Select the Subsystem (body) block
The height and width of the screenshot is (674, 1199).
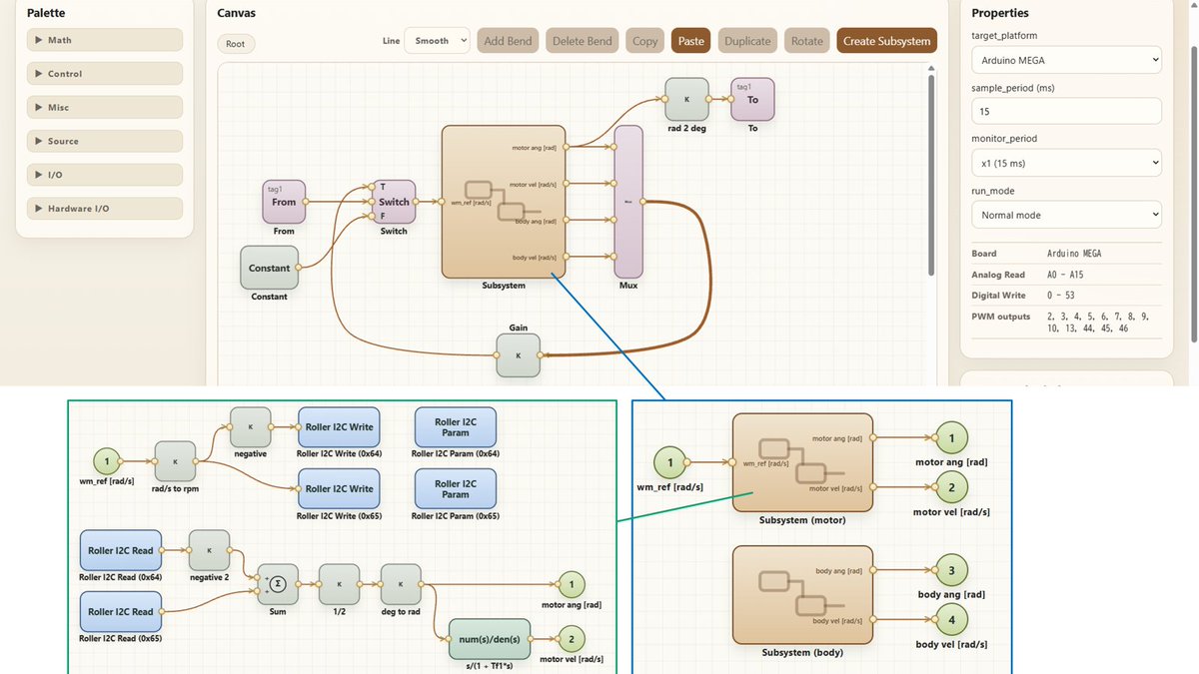(x=802, y=595)
